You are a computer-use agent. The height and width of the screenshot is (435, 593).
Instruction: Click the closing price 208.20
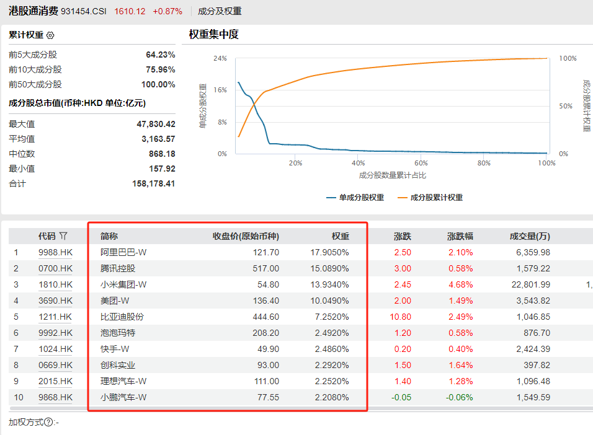[266, 333]
